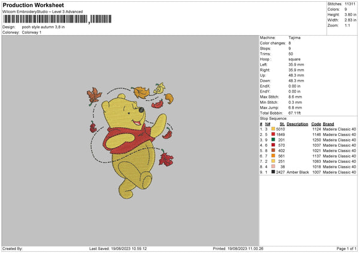Click code '1007' in the last row
The width and height of the screenshot is (359, 253).
click(317, 172)
